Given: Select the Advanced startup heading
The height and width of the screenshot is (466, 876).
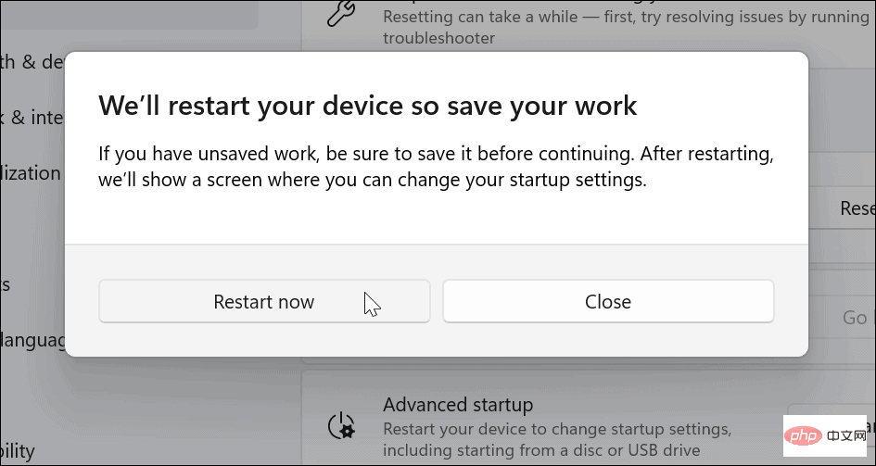Looking at the screenshot, I should click(x=458, y=405).
